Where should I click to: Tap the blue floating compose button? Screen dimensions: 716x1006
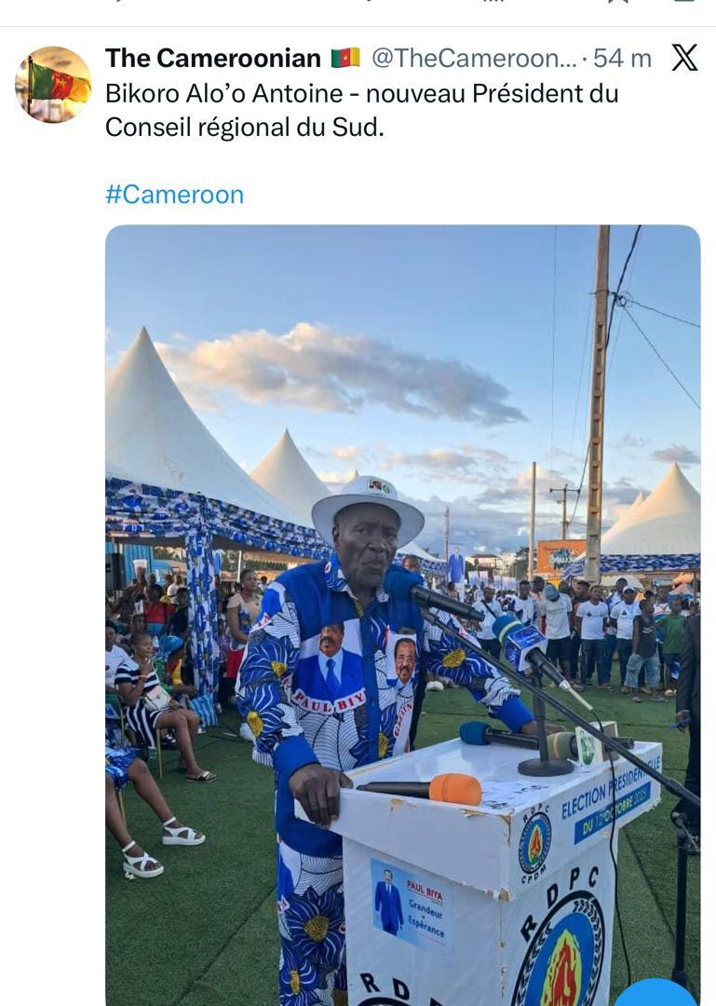coord(663,993)
